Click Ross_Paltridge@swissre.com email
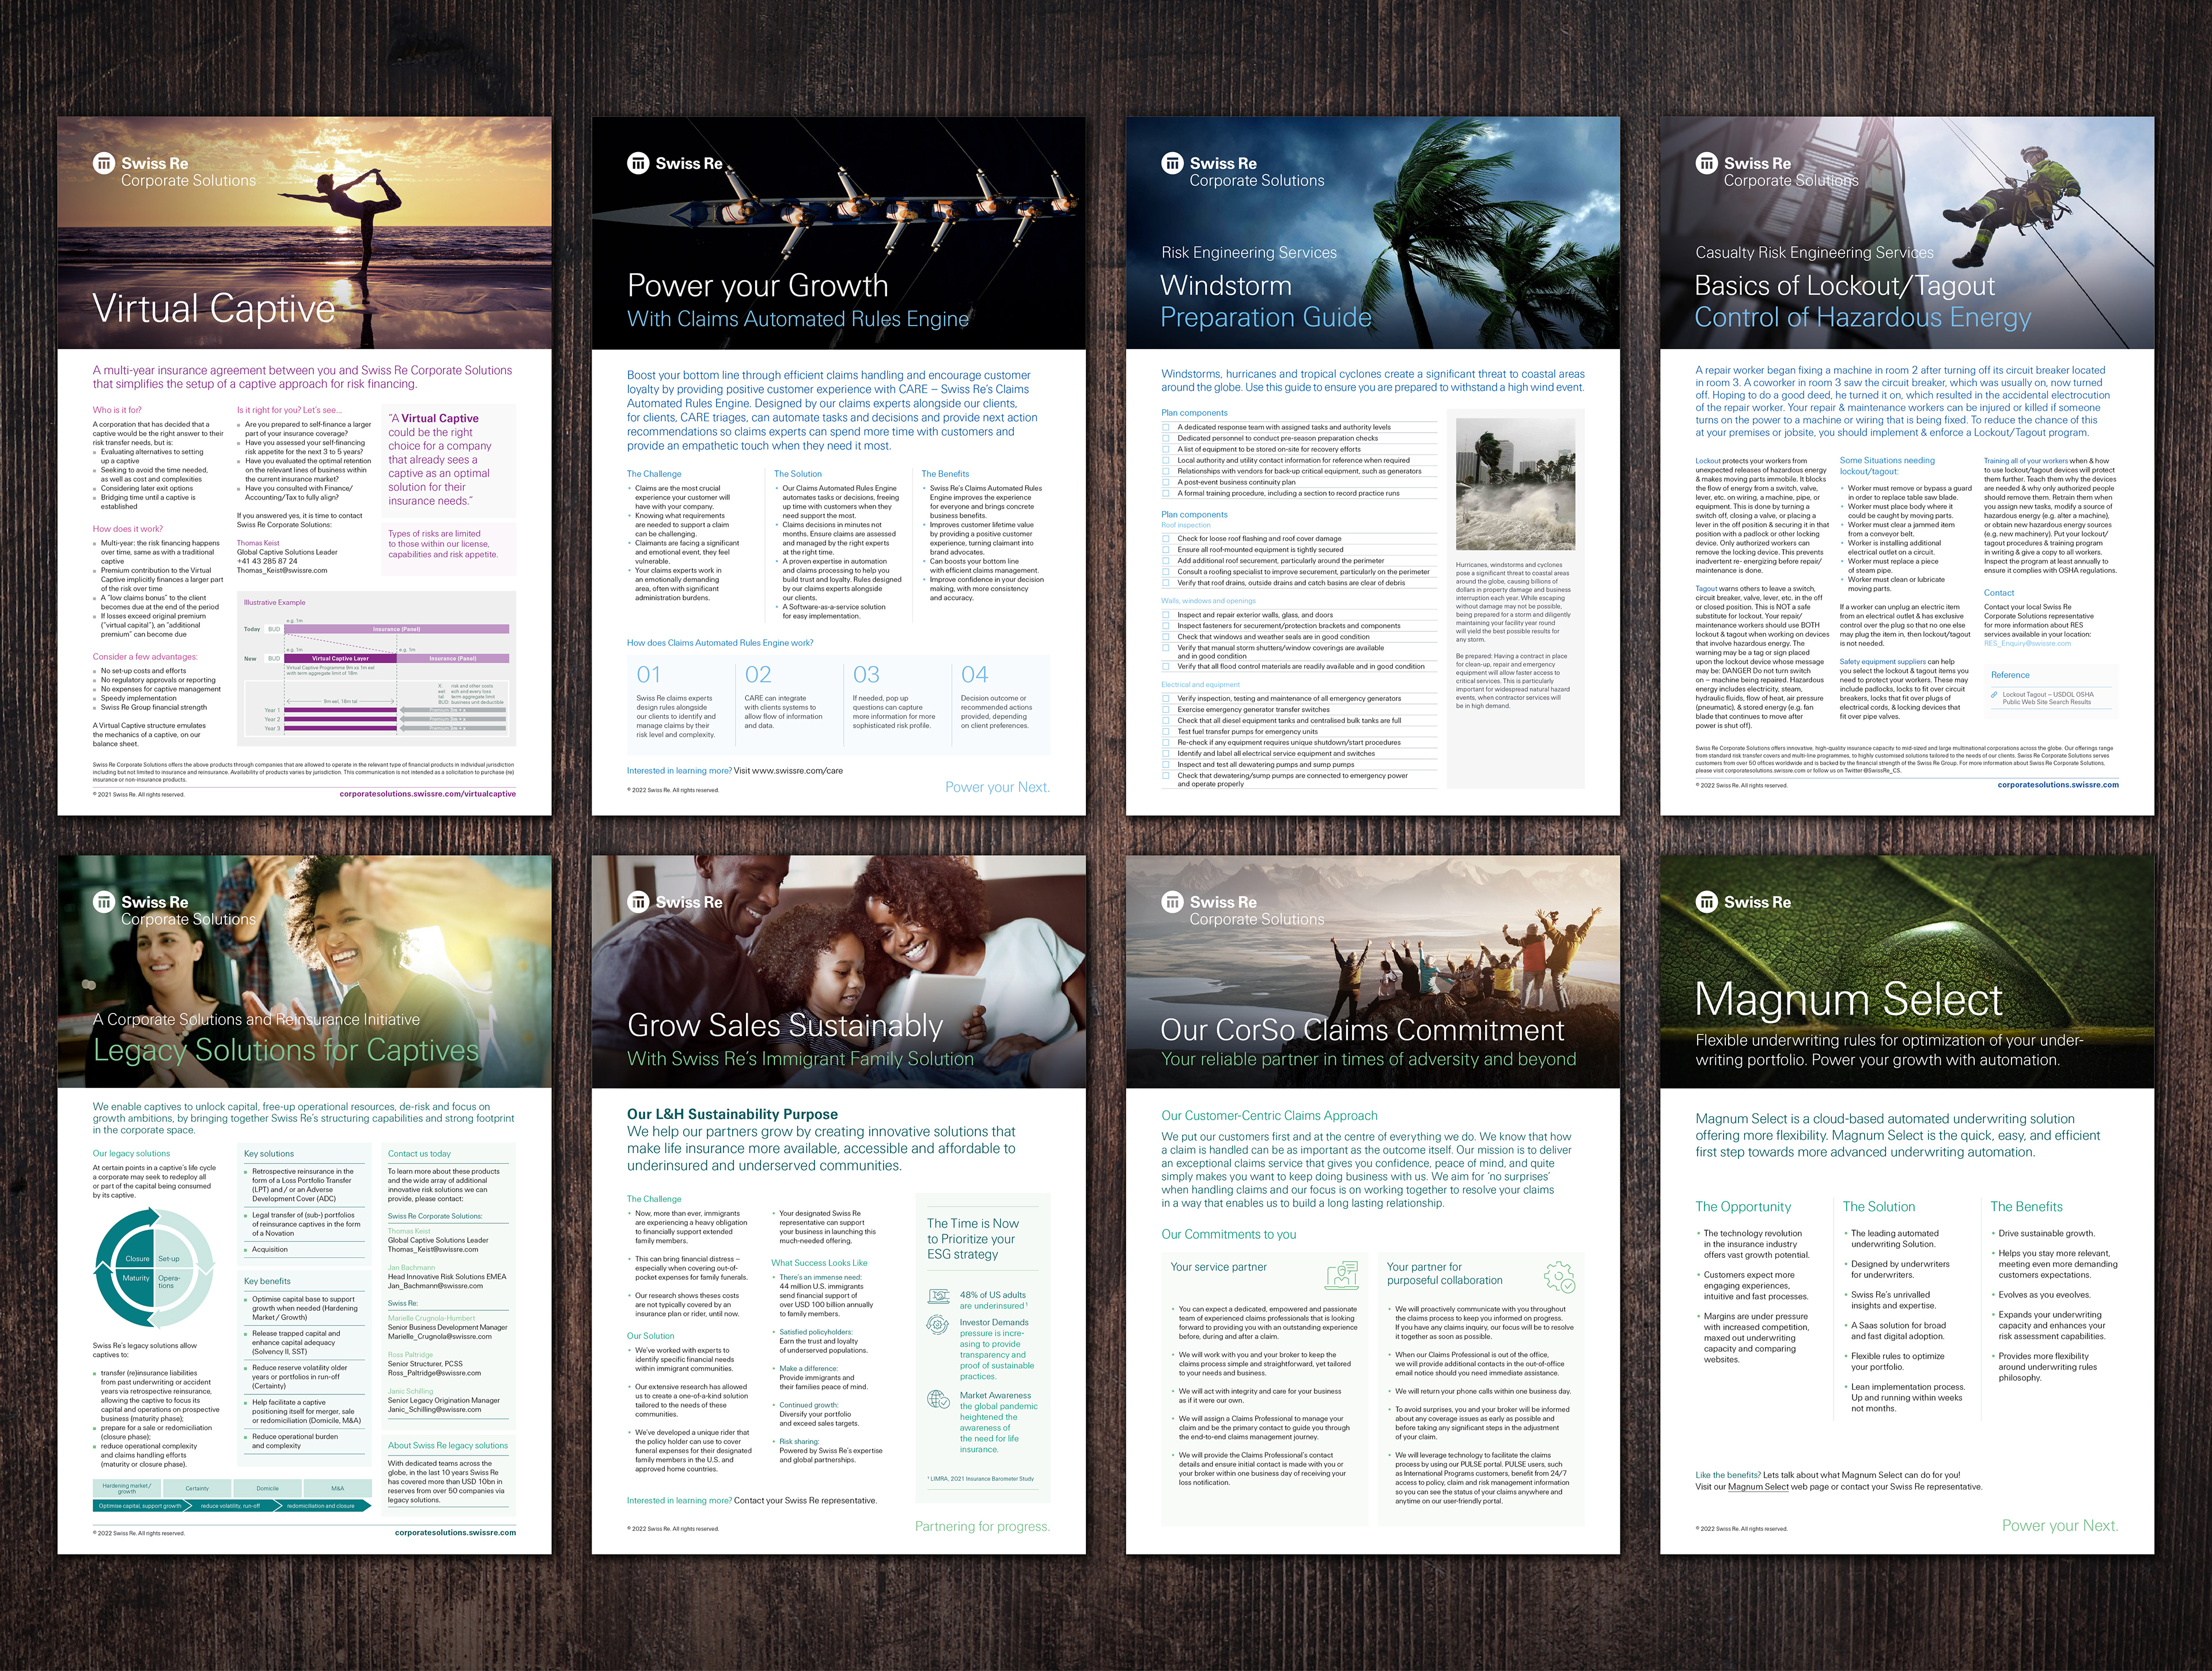Image resolution: width=2212 pixels, height=1671 pixels. point(434,1373)
